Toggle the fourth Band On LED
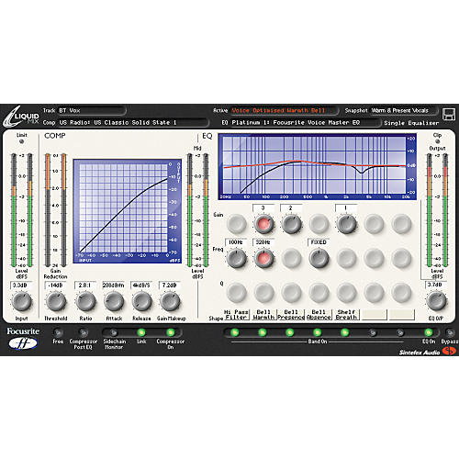 point(318,332)
